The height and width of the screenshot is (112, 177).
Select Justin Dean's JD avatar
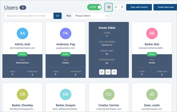[152, 94]
